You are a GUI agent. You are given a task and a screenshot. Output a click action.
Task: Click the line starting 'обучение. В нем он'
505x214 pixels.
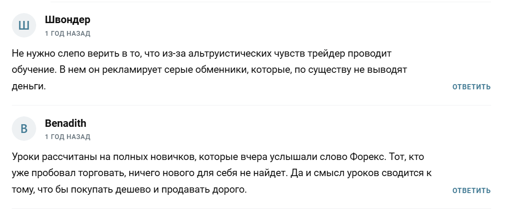pos(210,70)
